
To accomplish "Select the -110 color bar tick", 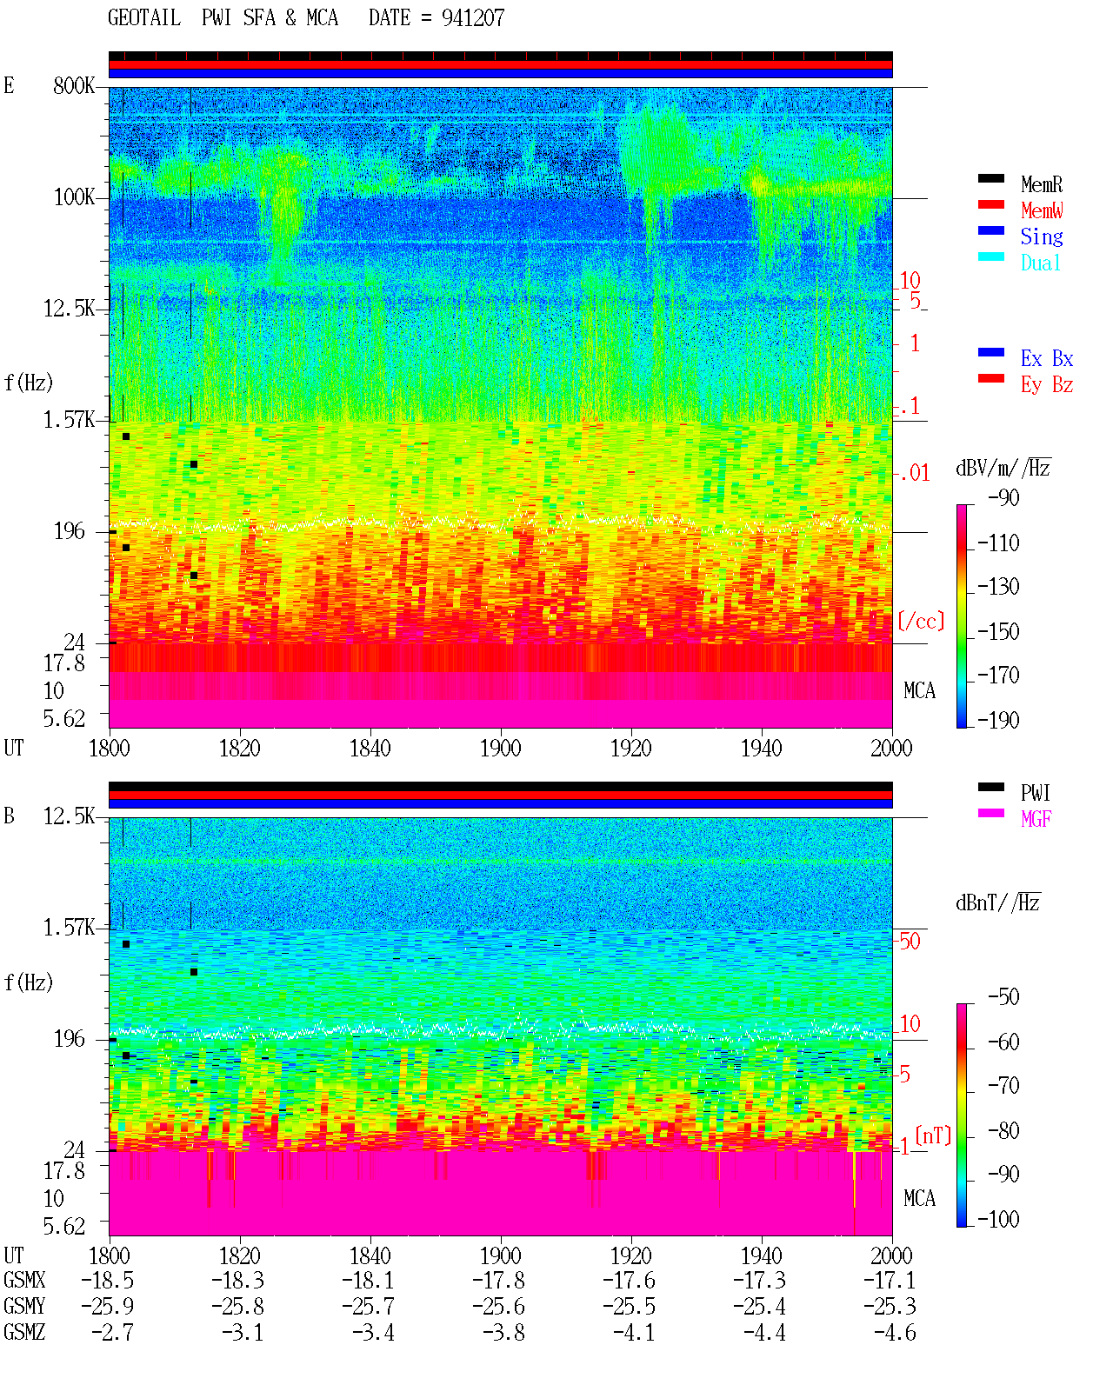I will coord(998,543).
